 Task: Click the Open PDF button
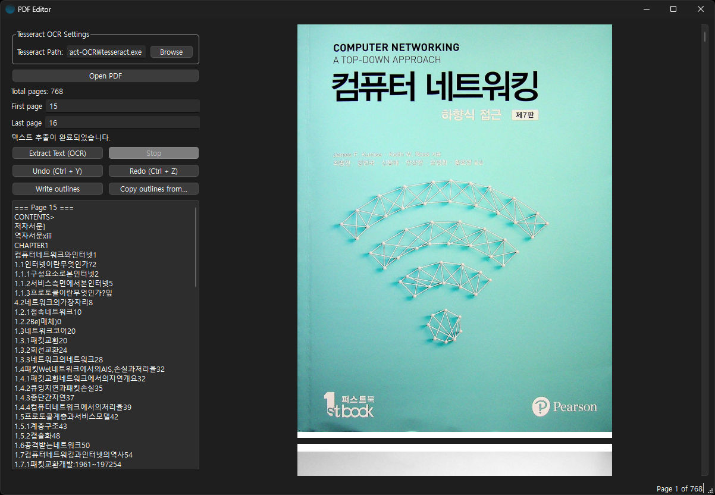point(105,76)
